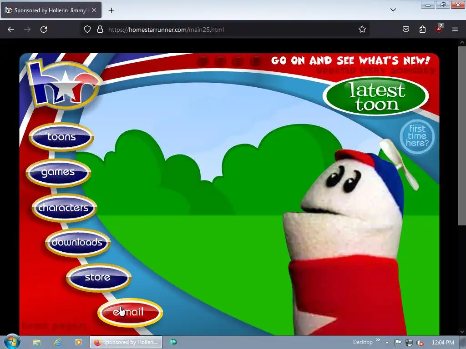Open the 'toons menu button

61,137
